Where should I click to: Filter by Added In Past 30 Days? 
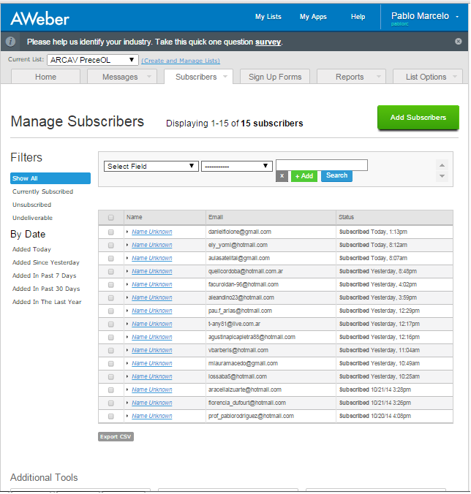[46, 289]
